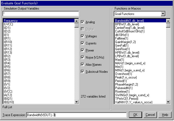This screenshot has height=121, width=174.
Task: Click functions list scroll down arrow
Action: point(168,102)
